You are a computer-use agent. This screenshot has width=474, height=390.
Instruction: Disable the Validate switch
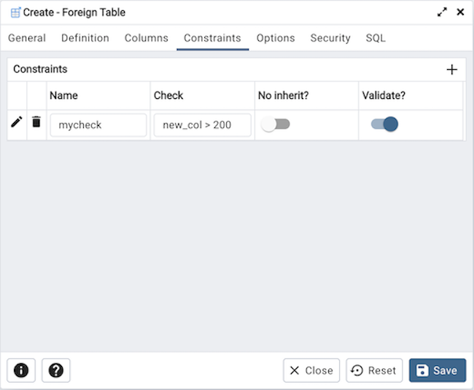click(384, 124)
